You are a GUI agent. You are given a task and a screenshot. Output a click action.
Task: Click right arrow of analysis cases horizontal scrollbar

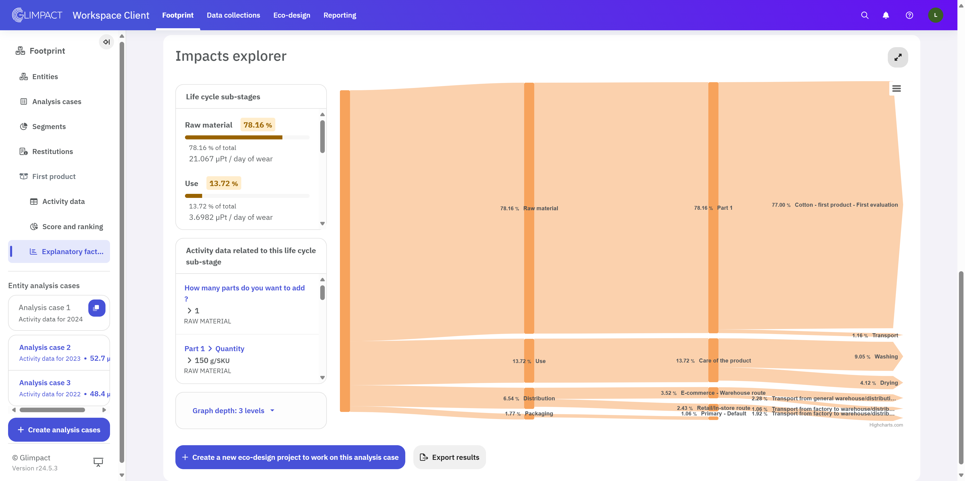pos(104,410)
